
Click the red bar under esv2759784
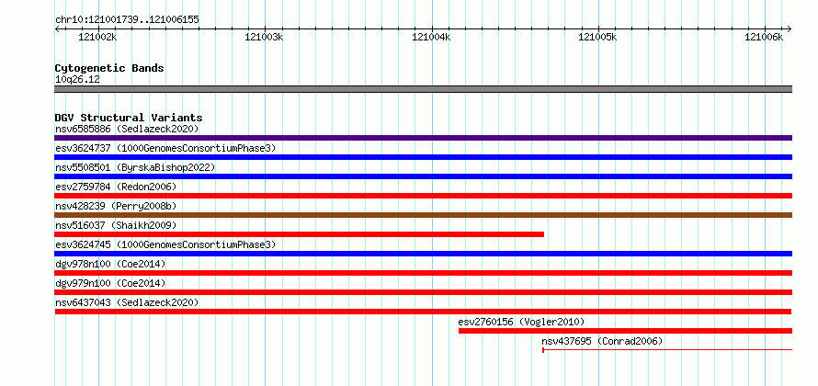423,196
